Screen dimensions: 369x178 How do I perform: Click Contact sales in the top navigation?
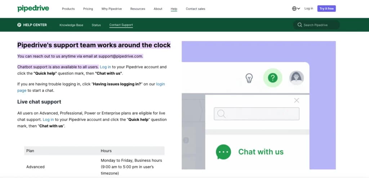[195, 9]
